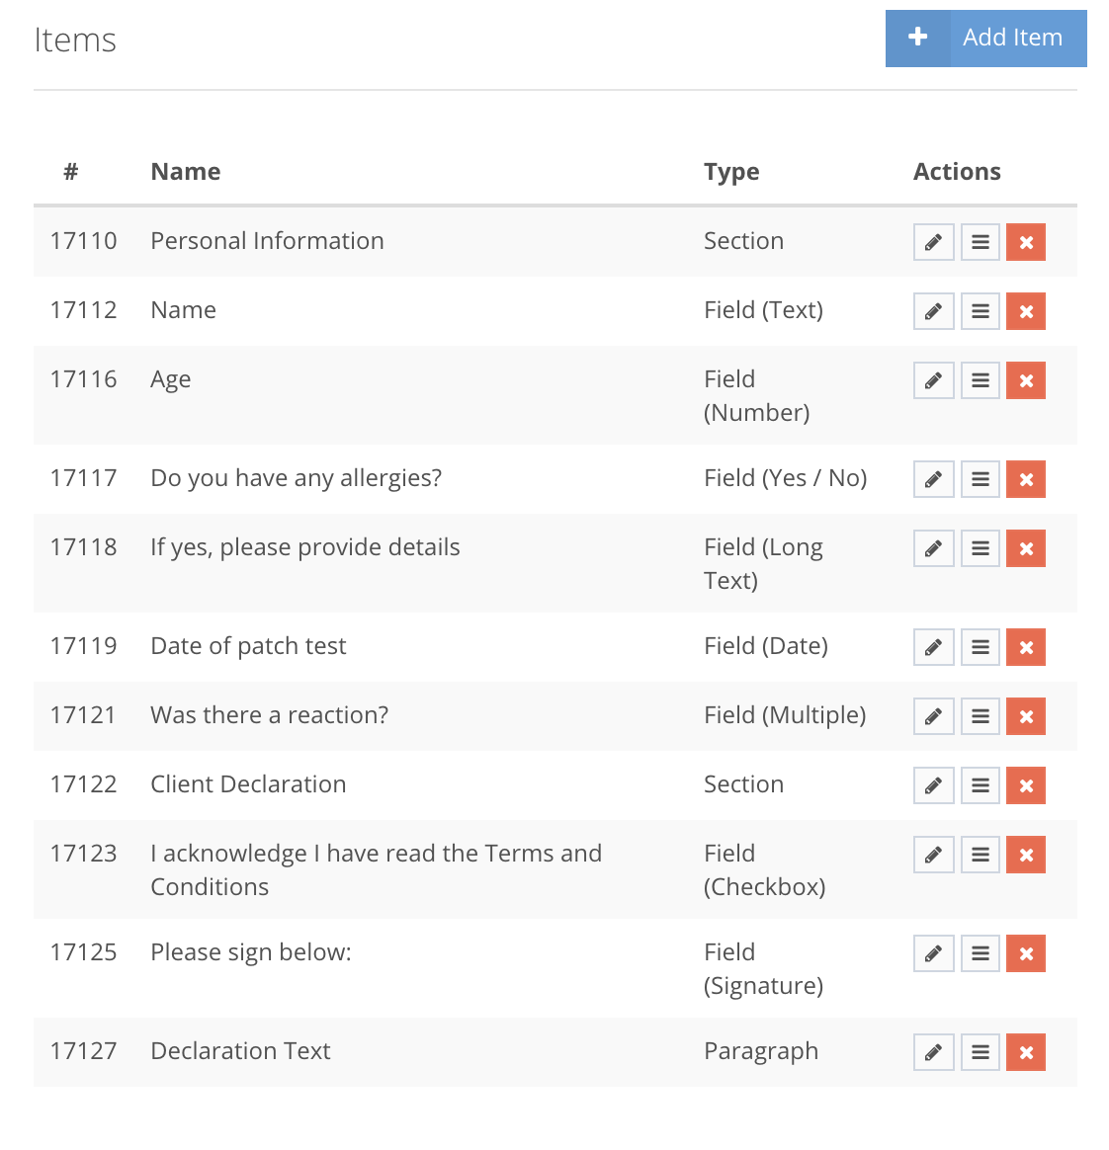Edit the Personal Information section item
The image size is (1109, 1150).
click(933, 242)
